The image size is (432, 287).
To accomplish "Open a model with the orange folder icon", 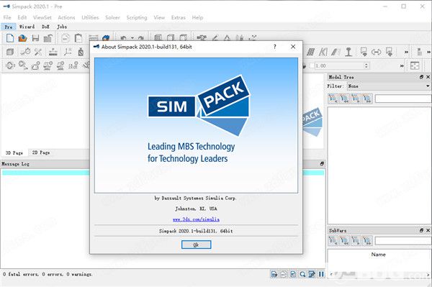I will tap(22, 38).
